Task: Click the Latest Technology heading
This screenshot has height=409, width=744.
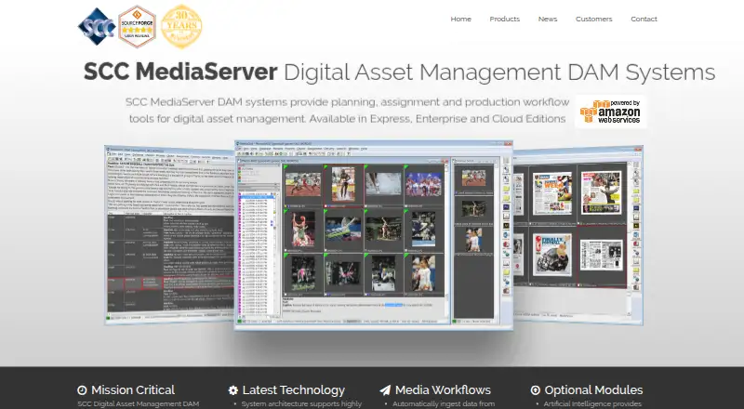Action: (294, 390)
